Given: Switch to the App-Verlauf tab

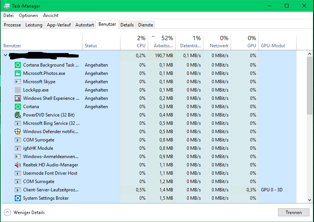Looking at the screenshot, I should click(x=59, y=25).
